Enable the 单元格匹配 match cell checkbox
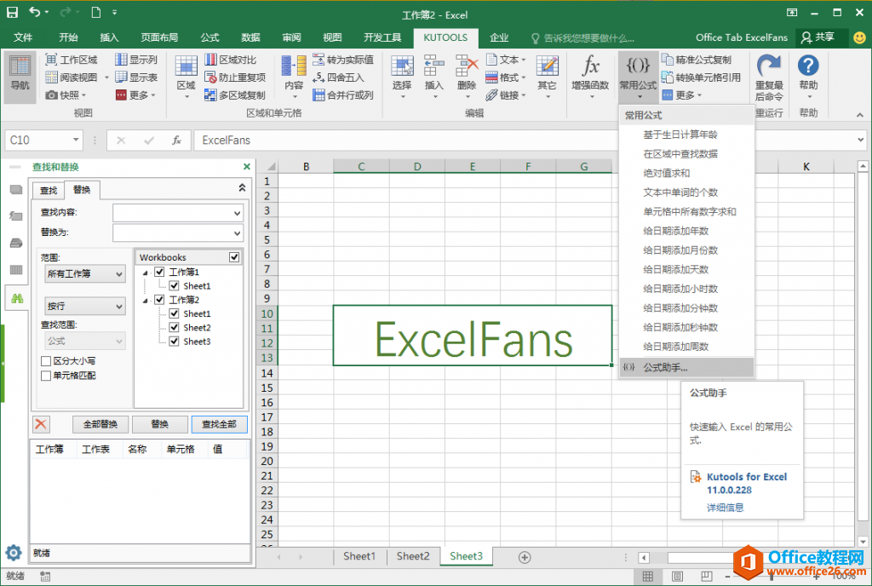This screenshot has width=872, height=586. [x=46, y=376]
